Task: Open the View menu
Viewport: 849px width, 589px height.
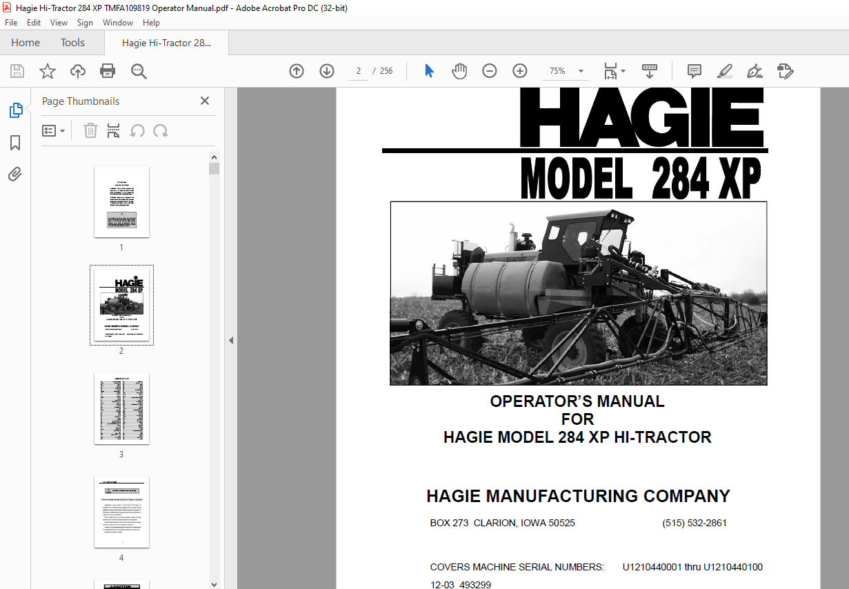Action: 59,23
